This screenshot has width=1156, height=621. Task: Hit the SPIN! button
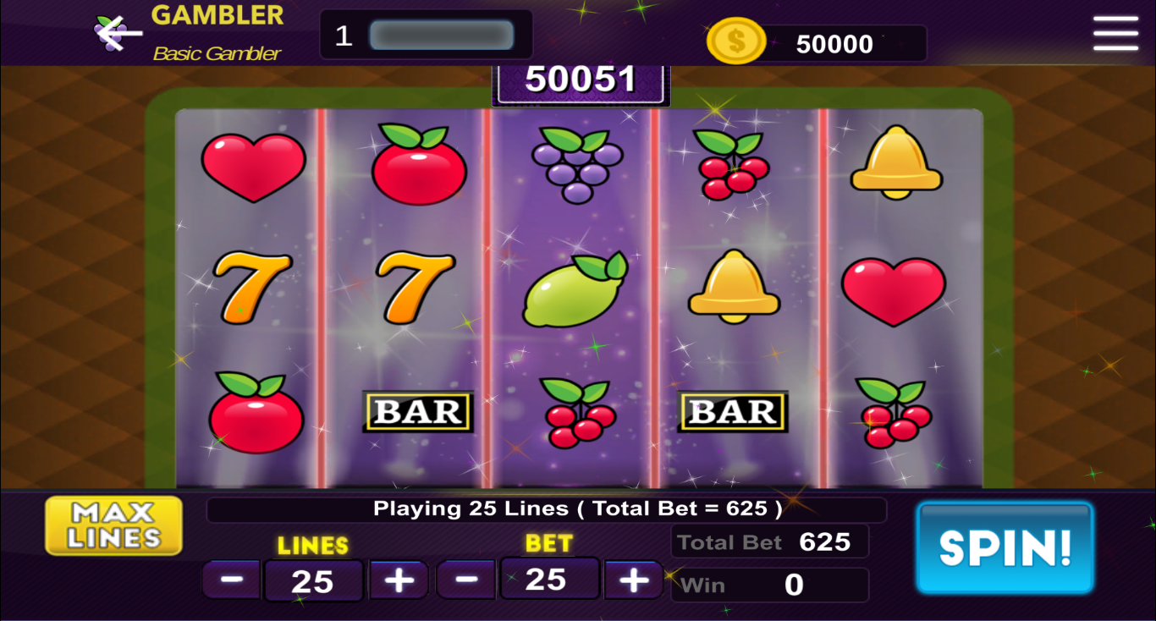tap(1005, 547)
